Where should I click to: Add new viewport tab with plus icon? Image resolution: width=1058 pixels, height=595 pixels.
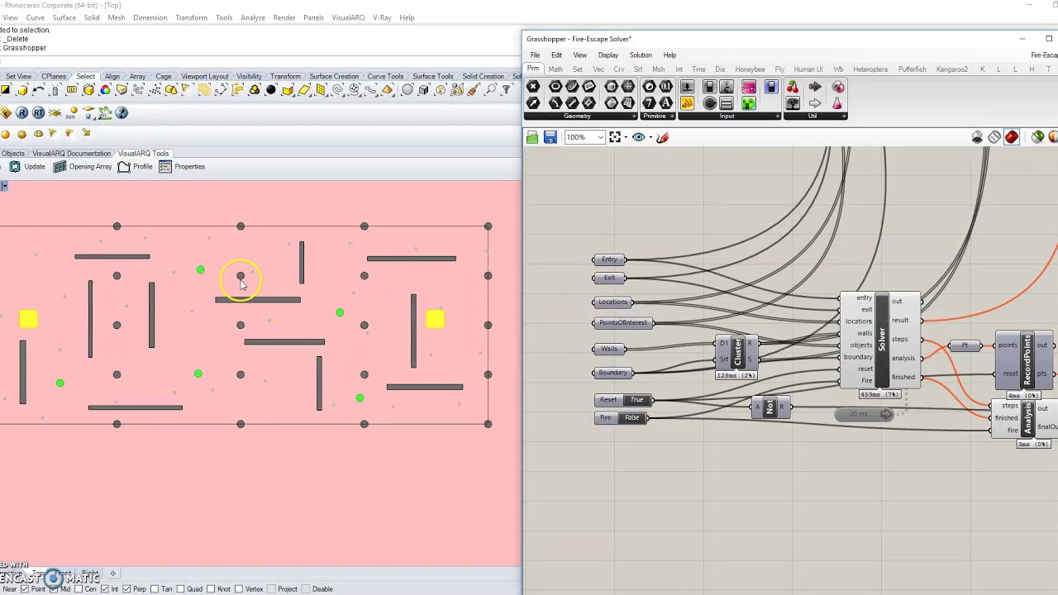pos(112,573)
